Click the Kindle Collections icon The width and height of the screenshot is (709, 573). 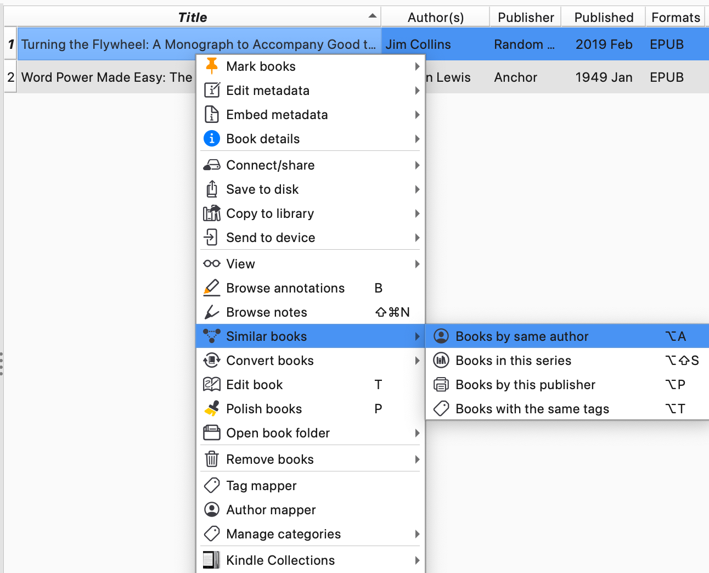212,560
